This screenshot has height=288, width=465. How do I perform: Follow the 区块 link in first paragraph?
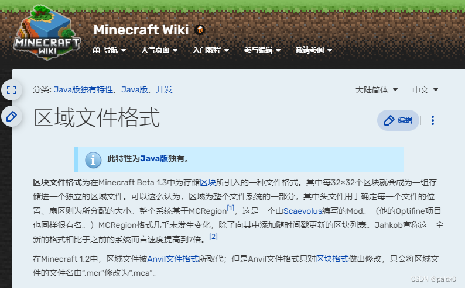point(207,182)
